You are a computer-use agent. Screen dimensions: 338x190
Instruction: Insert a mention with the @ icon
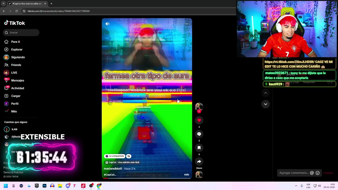click(312, 173)
